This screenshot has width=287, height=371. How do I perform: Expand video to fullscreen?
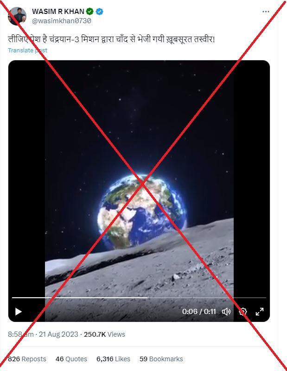(260, 312)
